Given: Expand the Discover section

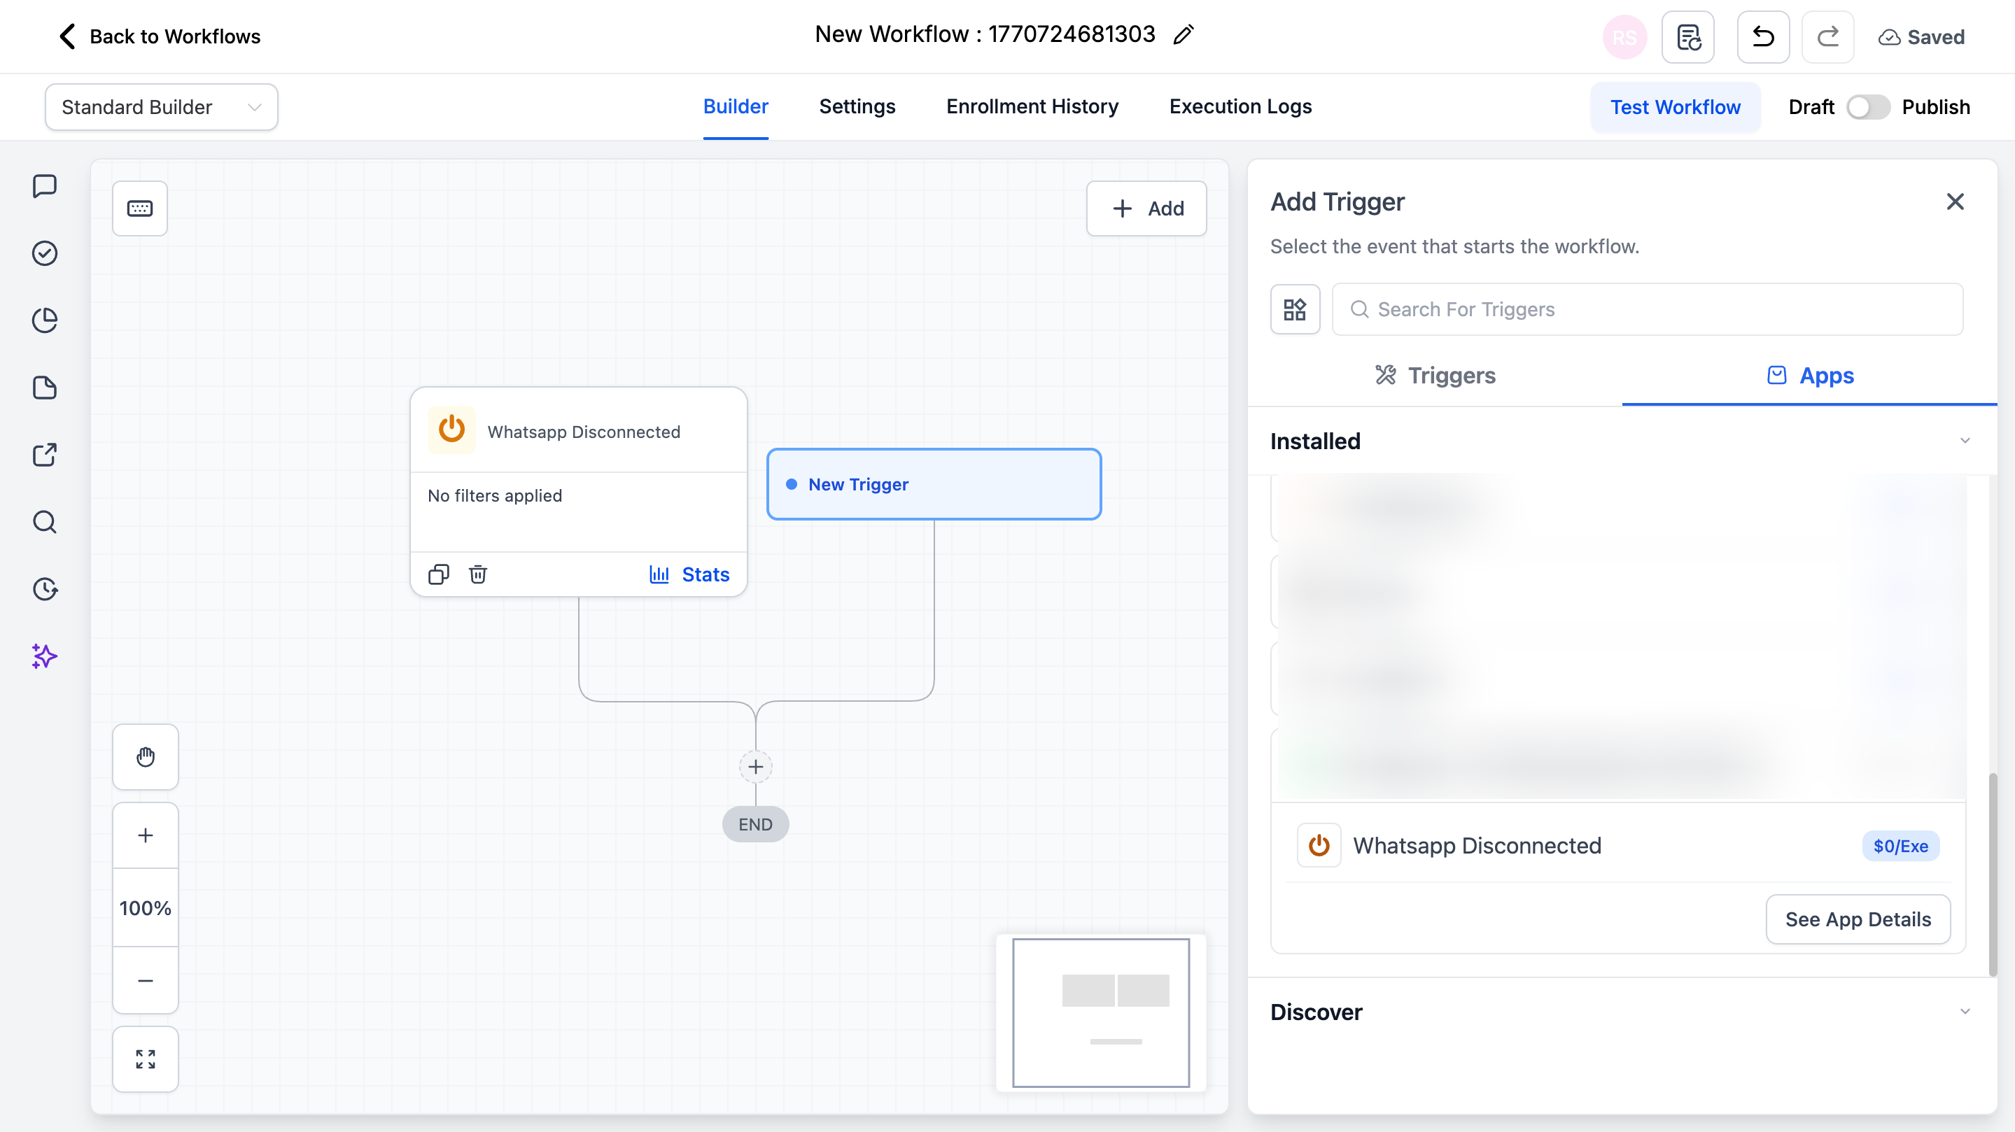Looking at the screenshot, I should point(1964,1012).
